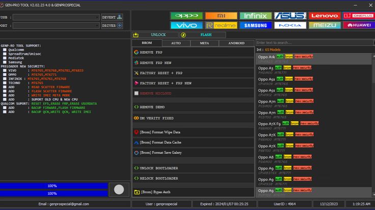Select the OPPO brand logo
The width and height of the screenshot is (375, 210).
coord(187,16)
